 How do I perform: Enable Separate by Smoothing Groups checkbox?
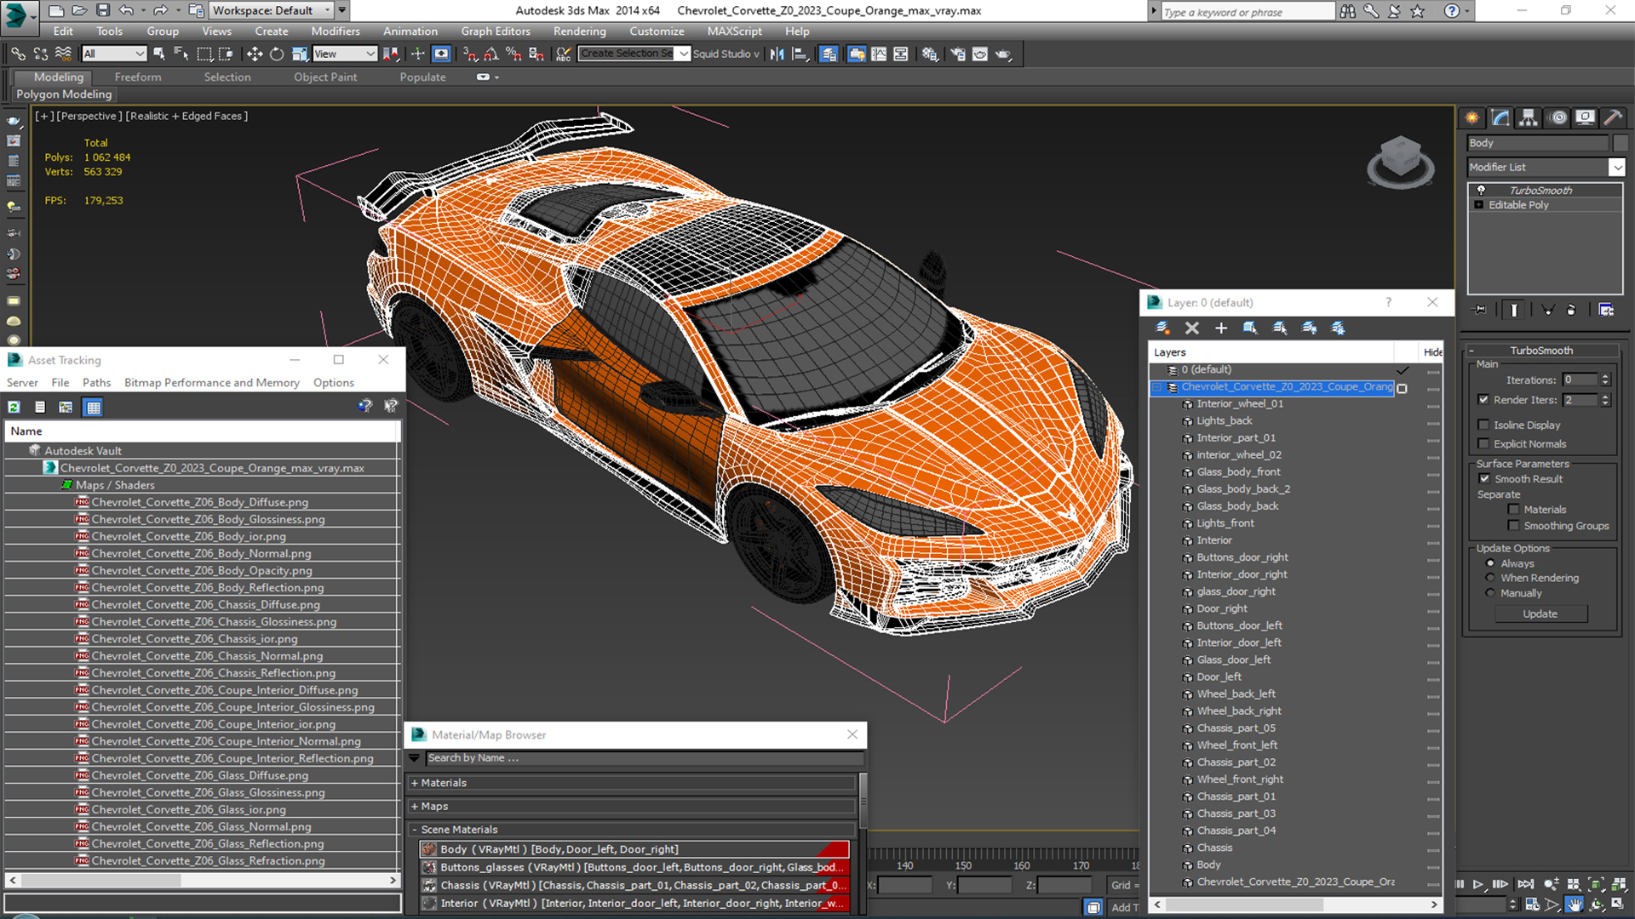pyautogui.click(x=1513, y=526)
